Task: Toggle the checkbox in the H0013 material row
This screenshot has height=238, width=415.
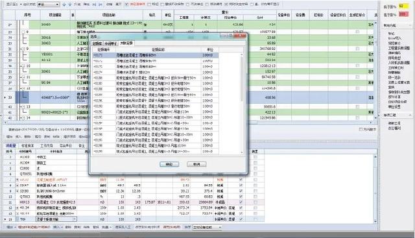Action: tap(241, 202)
